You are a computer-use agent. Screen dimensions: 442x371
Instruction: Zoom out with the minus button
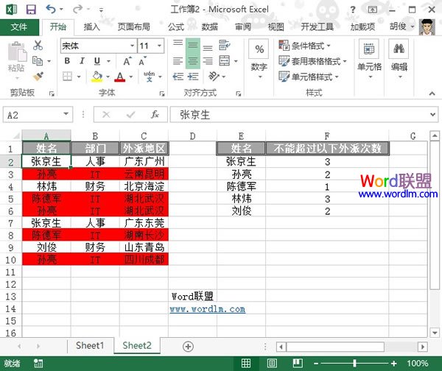click(316, 364)
